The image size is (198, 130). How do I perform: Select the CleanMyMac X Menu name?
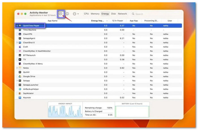coord(33,64)
